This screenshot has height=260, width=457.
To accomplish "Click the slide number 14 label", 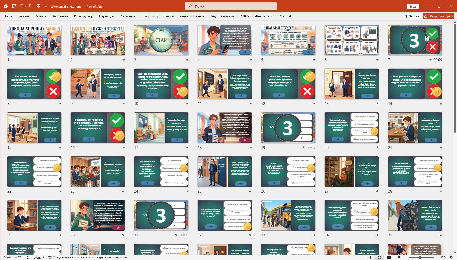I will [390, 104].
